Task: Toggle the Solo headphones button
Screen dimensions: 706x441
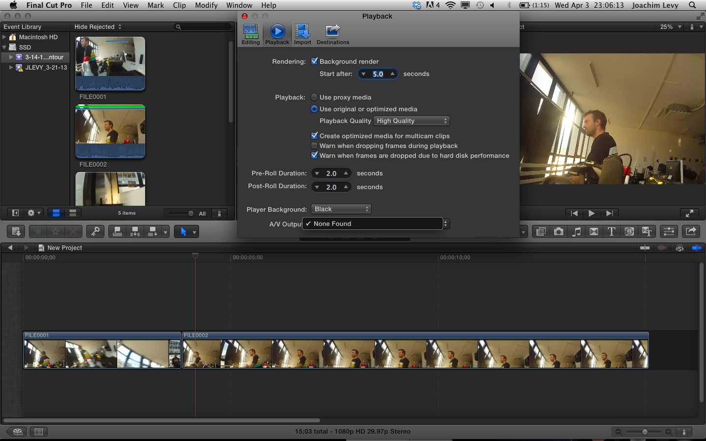Action: point(680,248)
